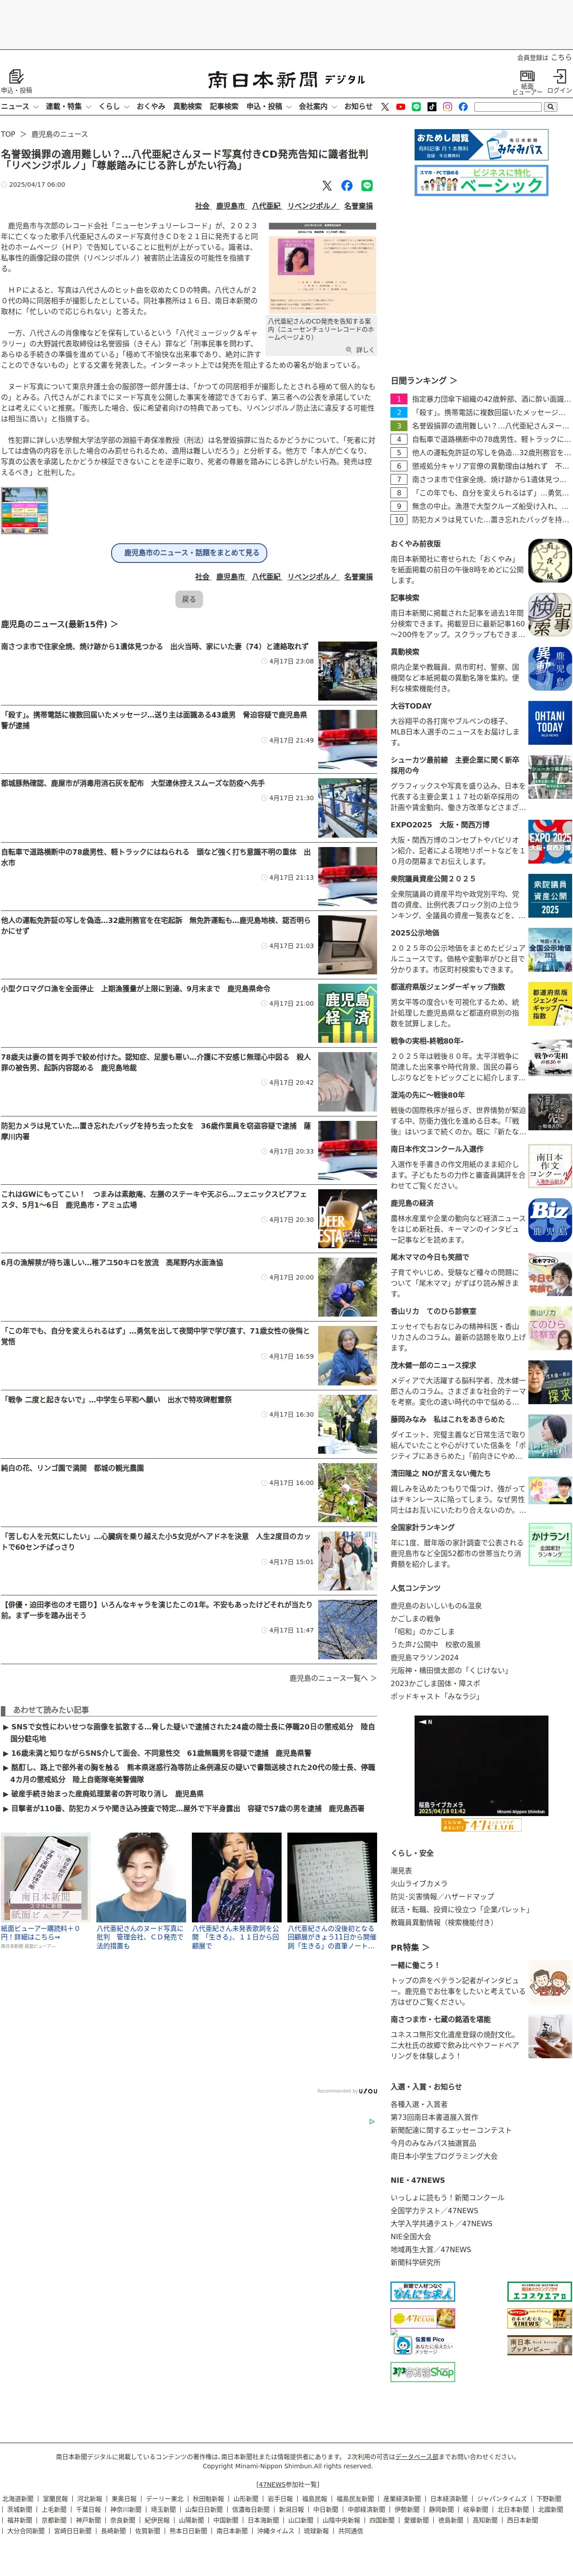Open news item 南さつま市で住家全焼
The width and height of the screenshot is (573, 2576).
155,646
